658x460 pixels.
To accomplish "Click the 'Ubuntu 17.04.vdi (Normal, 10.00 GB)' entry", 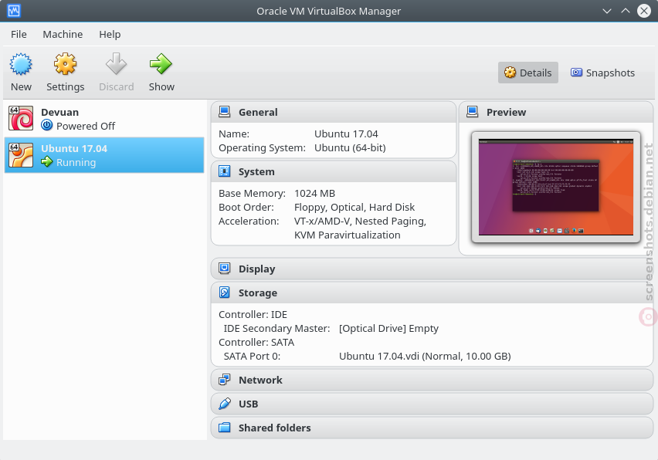I will click(425, 356).
